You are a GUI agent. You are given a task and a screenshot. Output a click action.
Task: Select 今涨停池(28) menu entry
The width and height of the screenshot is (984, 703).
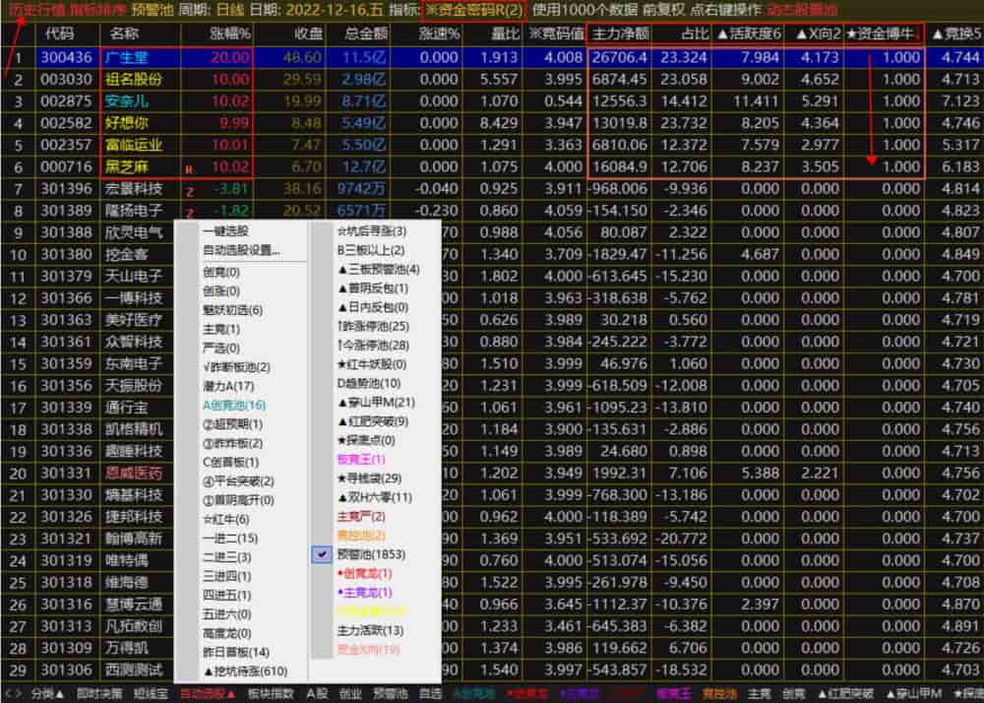pyautogui.click(x=373, y=346)
